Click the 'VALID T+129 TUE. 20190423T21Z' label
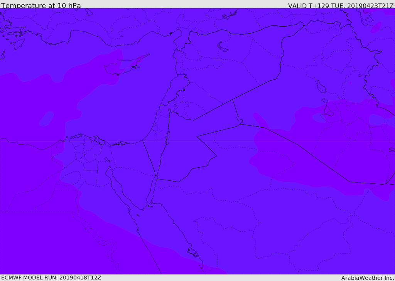Viewport: 395px width, 281px height. [x=341, y=6]
